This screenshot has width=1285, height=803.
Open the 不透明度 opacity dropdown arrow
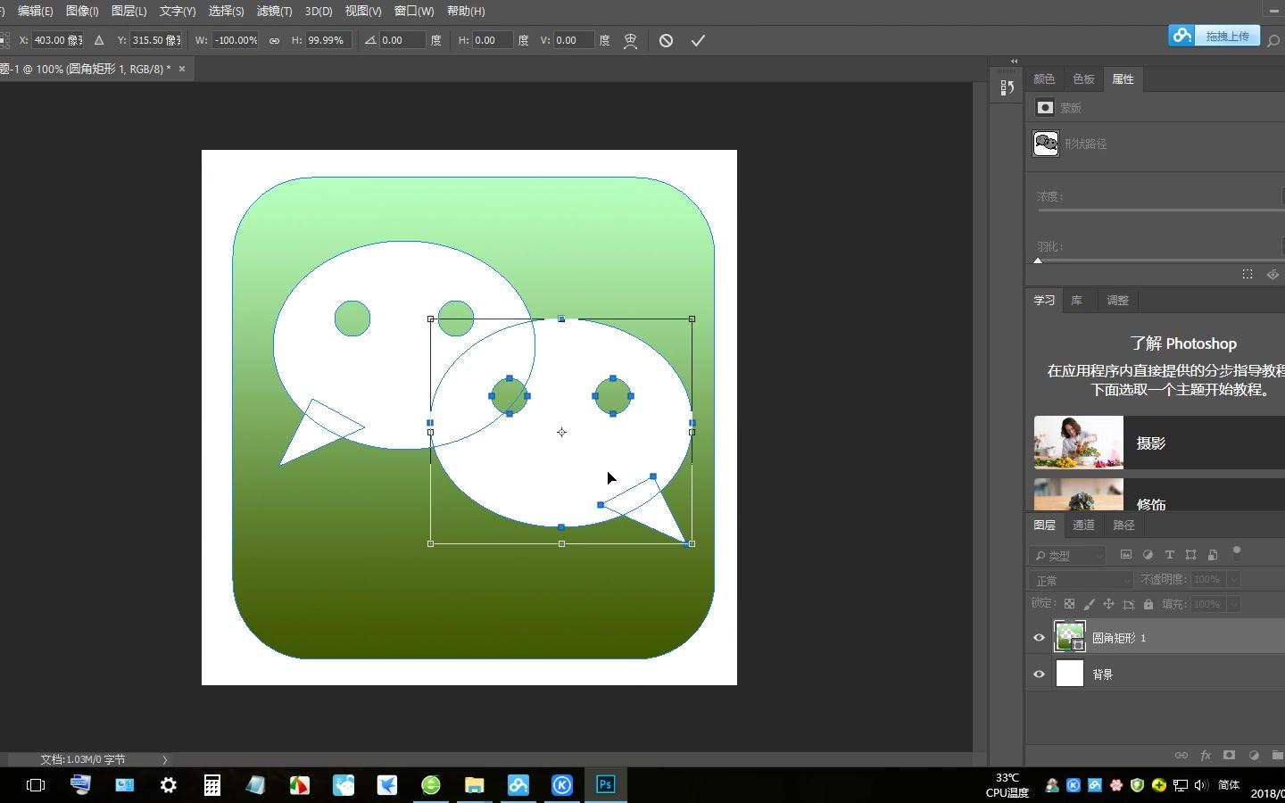1234,580
